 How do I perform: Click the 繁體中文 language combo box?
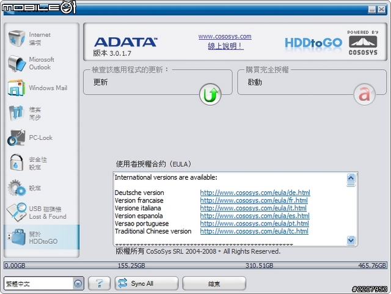43,284
